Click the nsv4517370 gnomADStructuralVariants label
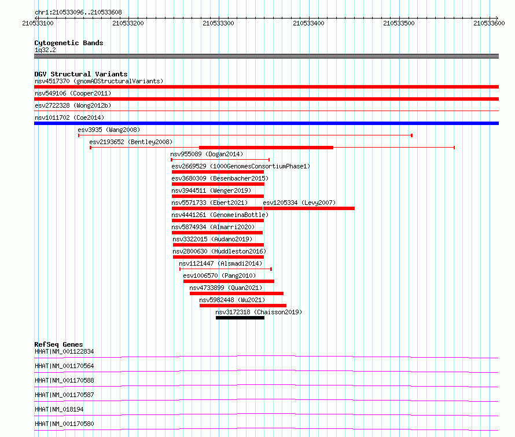 point(99,81)
